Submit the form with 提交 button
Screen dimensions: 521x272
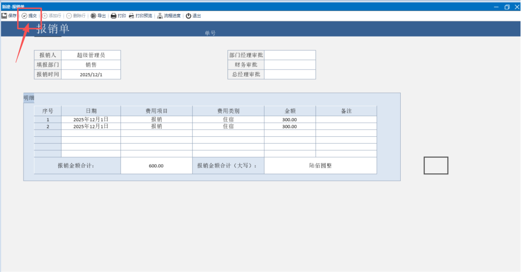(x=29, y=16)
